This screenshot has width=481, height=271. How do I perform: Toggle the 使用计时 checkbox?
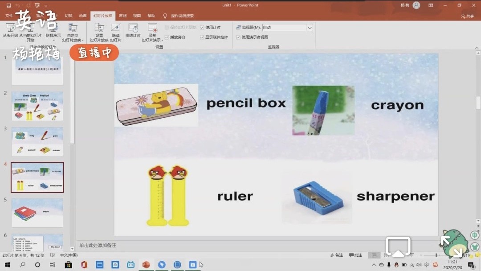tap(202, 28)
